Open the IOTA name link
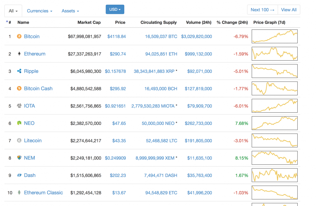 coord(29,106)
